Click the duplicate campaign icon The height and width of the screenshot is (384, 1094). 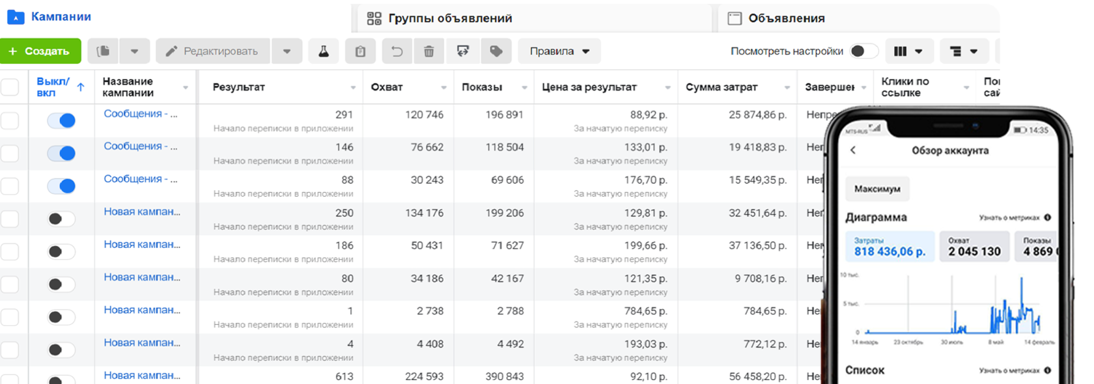104,51
